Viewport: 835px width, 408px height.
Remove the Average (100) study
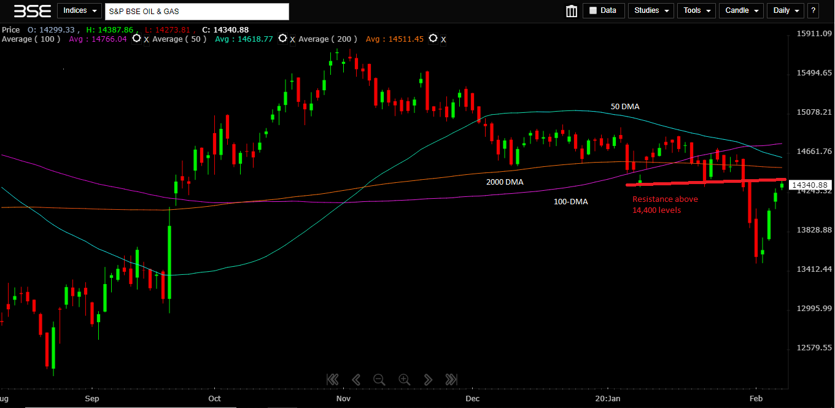pos(146,40)
